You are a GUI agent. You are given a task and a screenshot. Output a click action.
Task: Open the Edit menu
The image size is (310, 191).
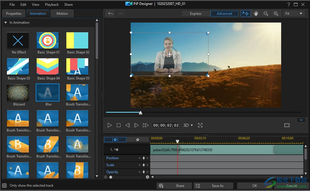[23, 4]
